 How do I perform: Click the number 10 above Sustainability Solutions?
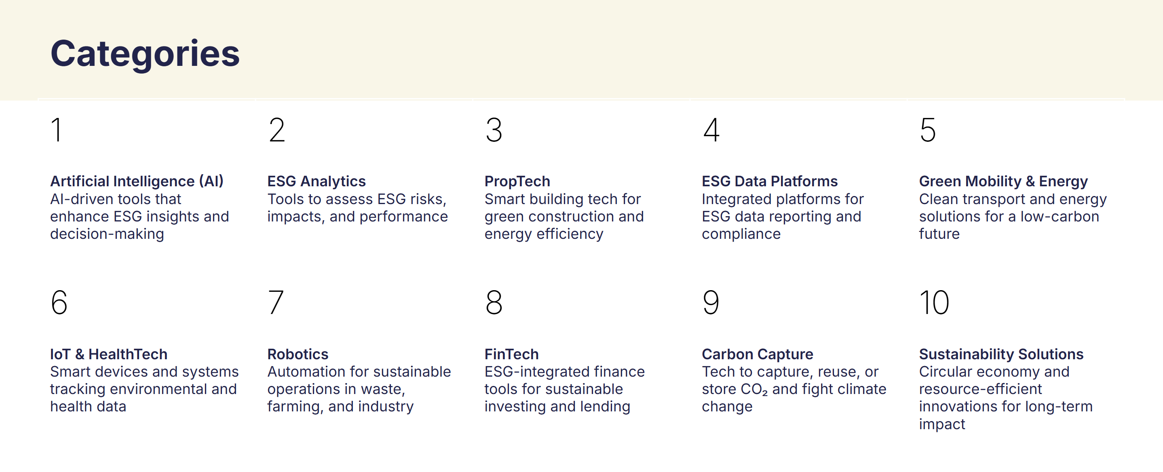[x=934, y=302]
